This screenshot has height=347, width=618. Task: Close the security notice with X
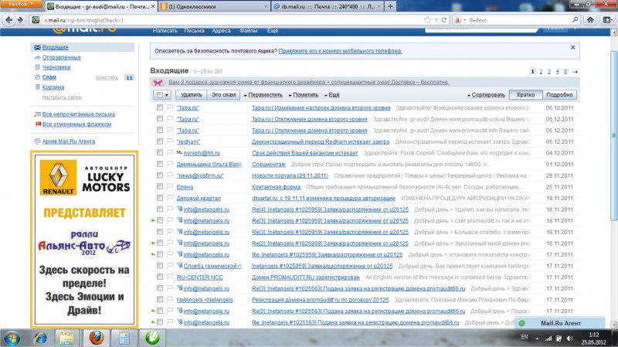pyautogui.click(x=572, y=47)
